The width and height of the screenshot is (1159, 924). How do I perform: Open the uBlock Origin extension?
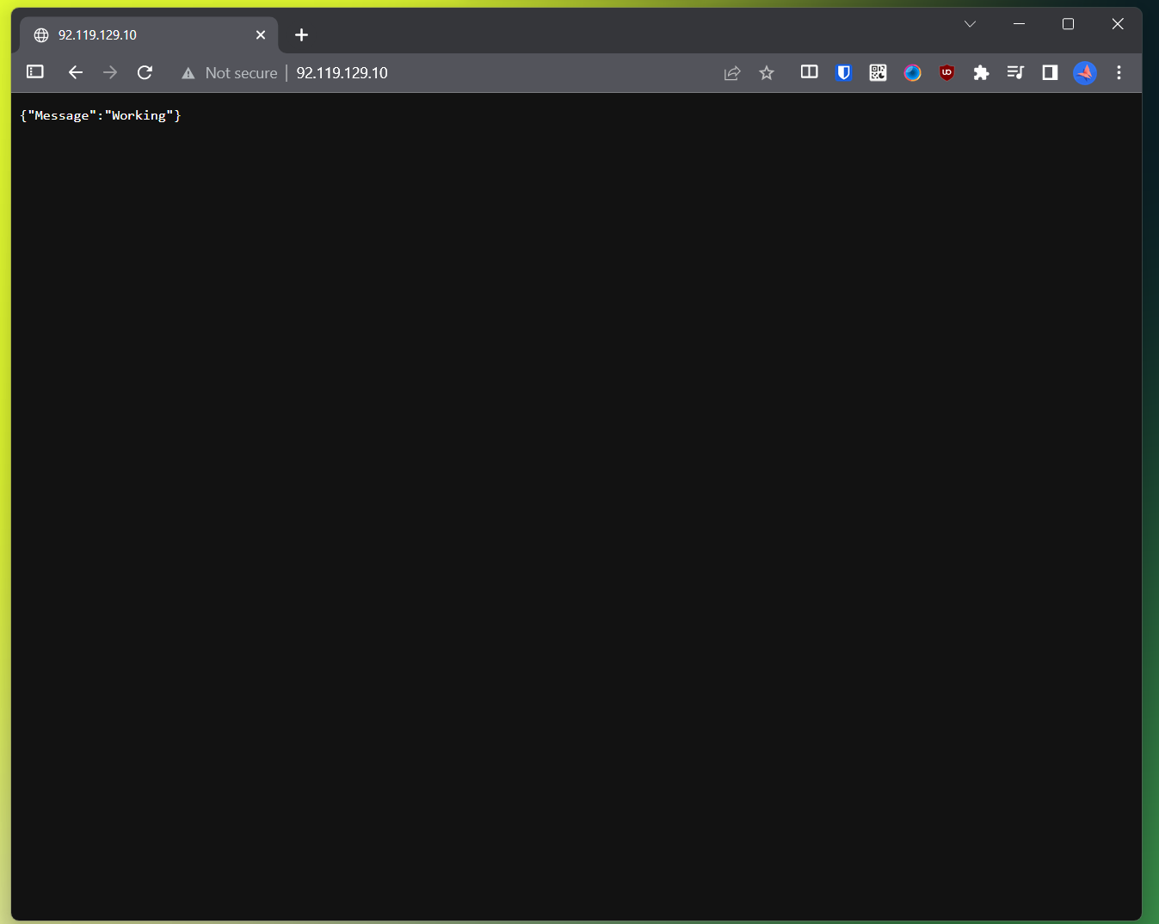946,73
